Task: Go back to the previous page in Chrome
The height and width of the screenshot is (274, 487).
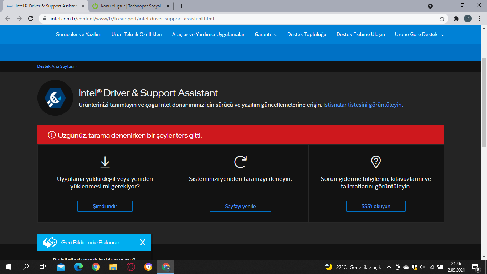Action: [x=8, y=19]
